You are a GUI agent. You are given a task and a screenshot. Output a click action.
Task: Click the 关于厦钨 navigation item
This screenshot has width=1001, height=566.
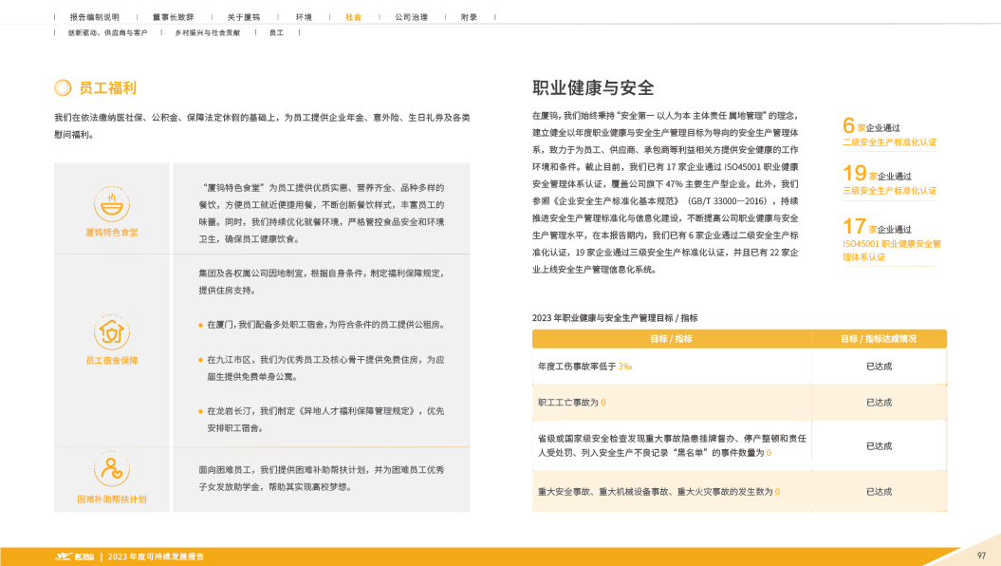click(x=244, y=17)
